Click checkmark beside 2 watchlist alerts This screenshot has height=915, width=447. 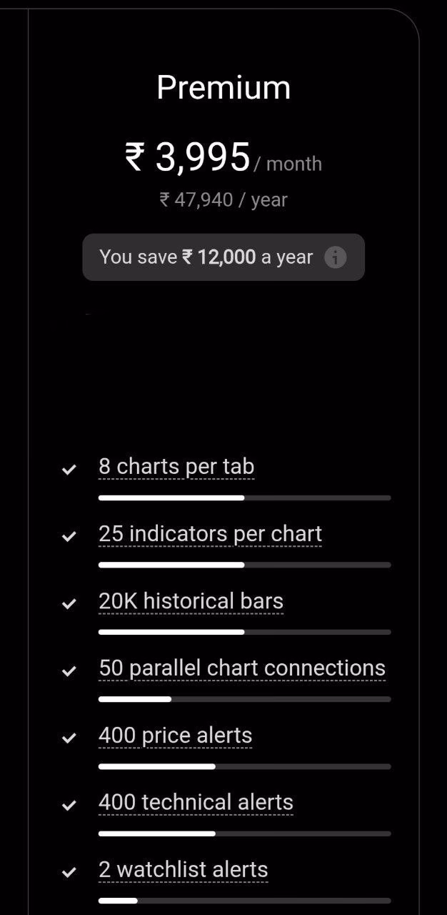69,872
